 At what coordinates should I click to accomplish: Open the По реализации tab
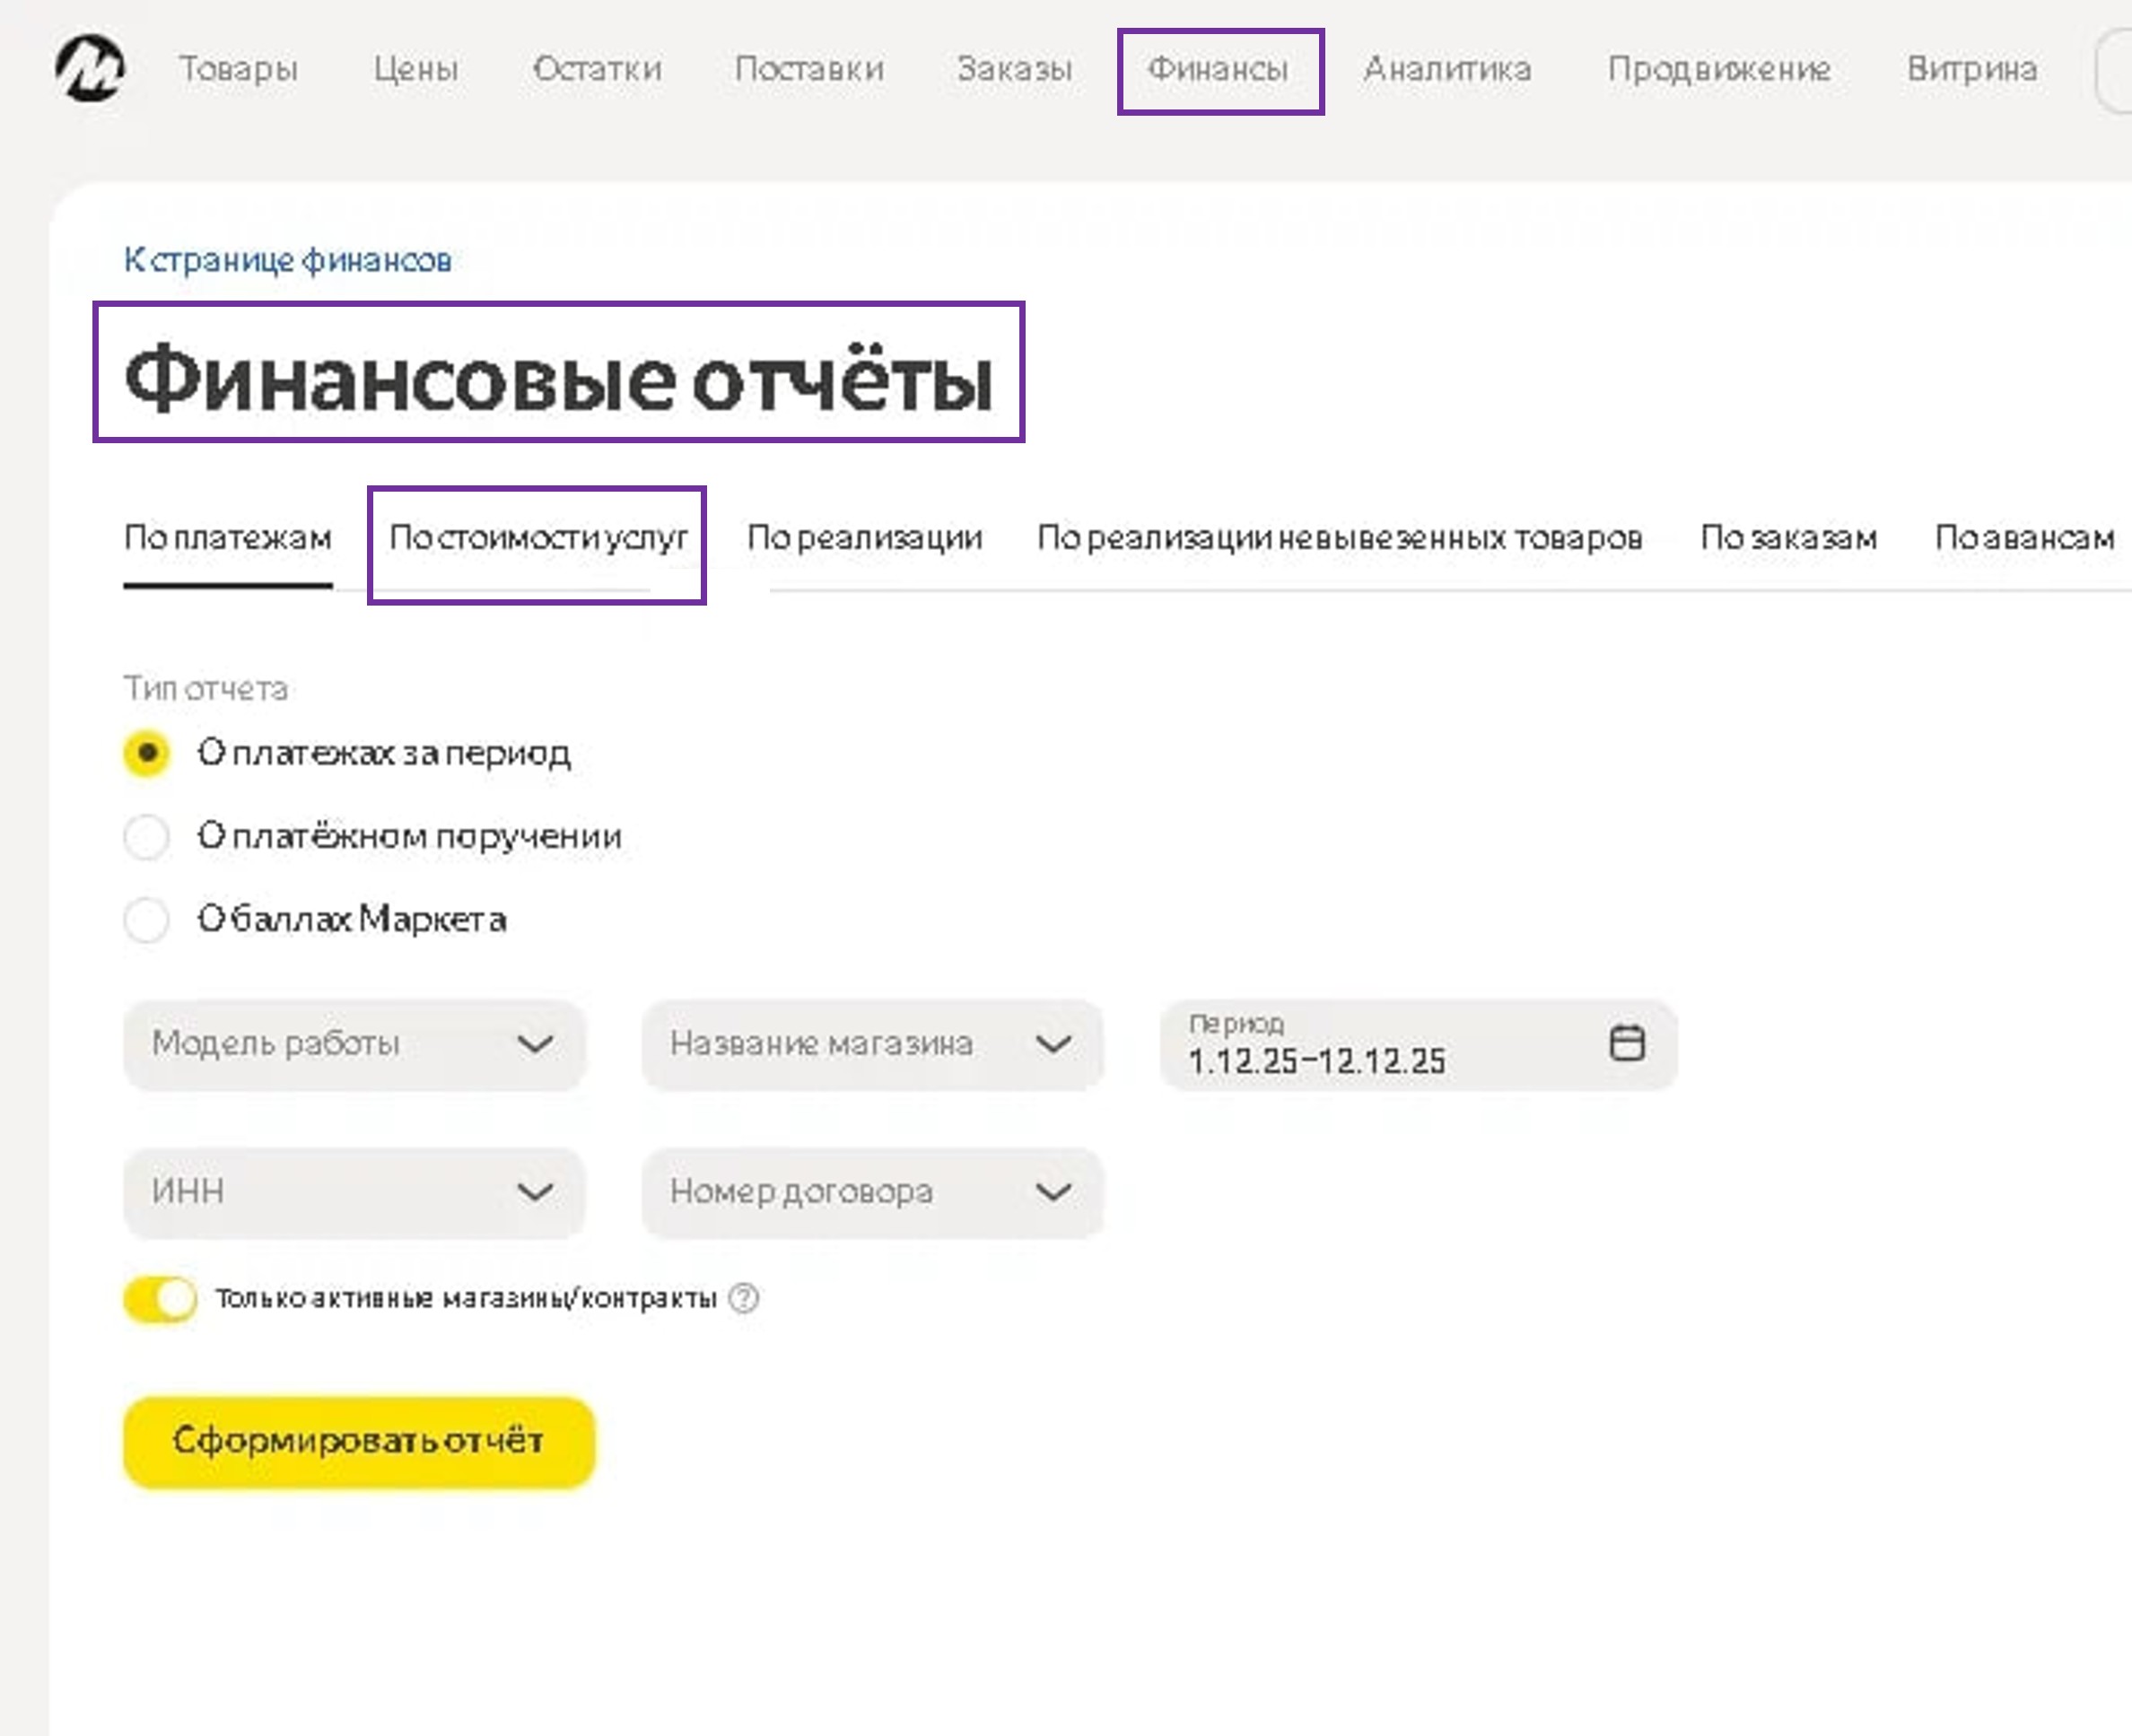pyautogui.click(x=865, y=538)
